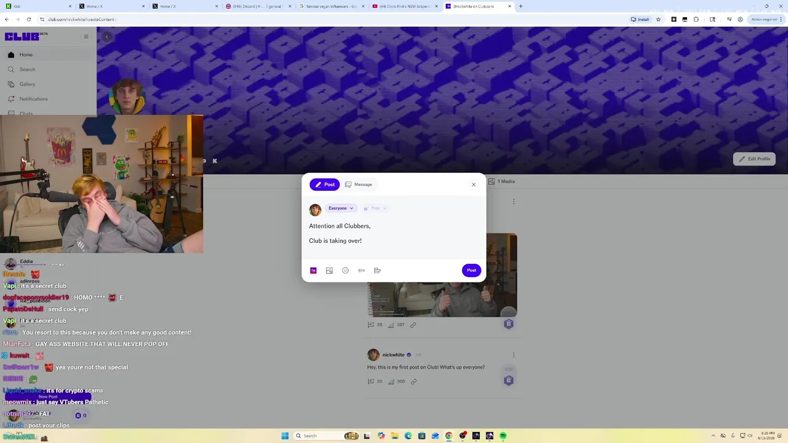This screenshot has width=788, height=443.
Task: Open the Free pricing dropdown
Action: click(x=375, y=208)
